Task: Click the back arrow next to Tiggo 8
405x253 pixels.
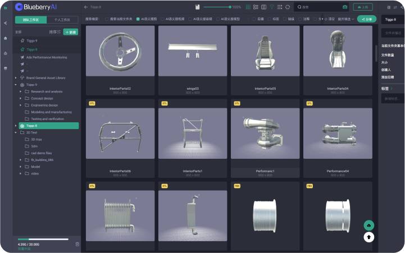Action: click(x=85, y=7)
